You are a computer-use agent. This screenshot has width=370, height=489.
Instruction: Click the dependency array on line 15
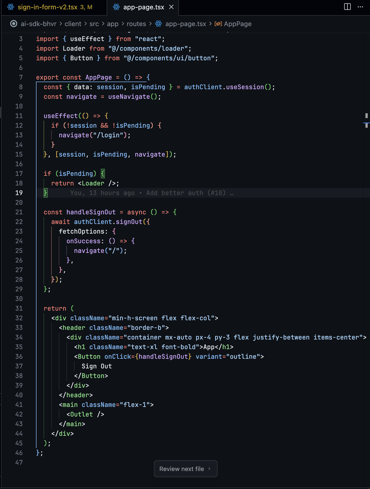point(112,155)
